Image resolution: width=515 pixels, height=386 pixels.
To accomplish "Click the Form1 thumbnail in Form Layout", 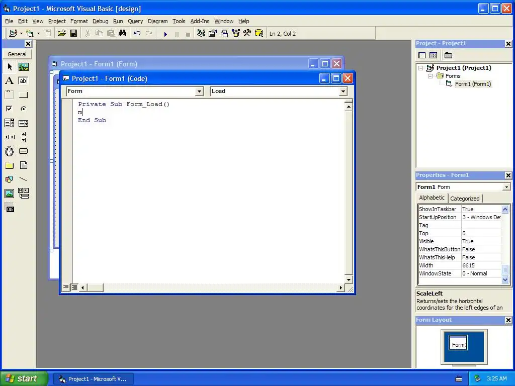I will pos(458,343).
